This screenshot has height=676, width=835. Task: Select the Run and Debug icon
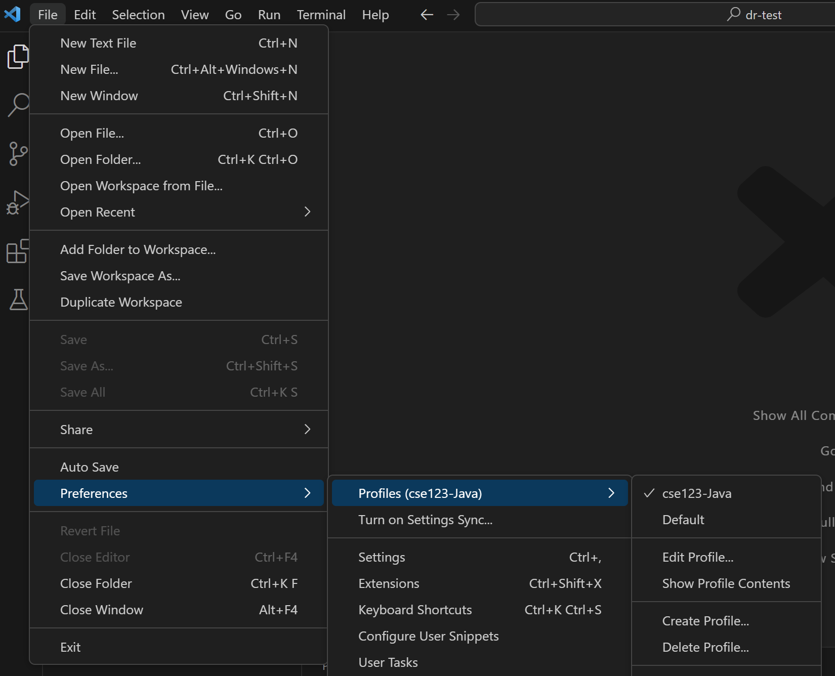pos(18,202)
